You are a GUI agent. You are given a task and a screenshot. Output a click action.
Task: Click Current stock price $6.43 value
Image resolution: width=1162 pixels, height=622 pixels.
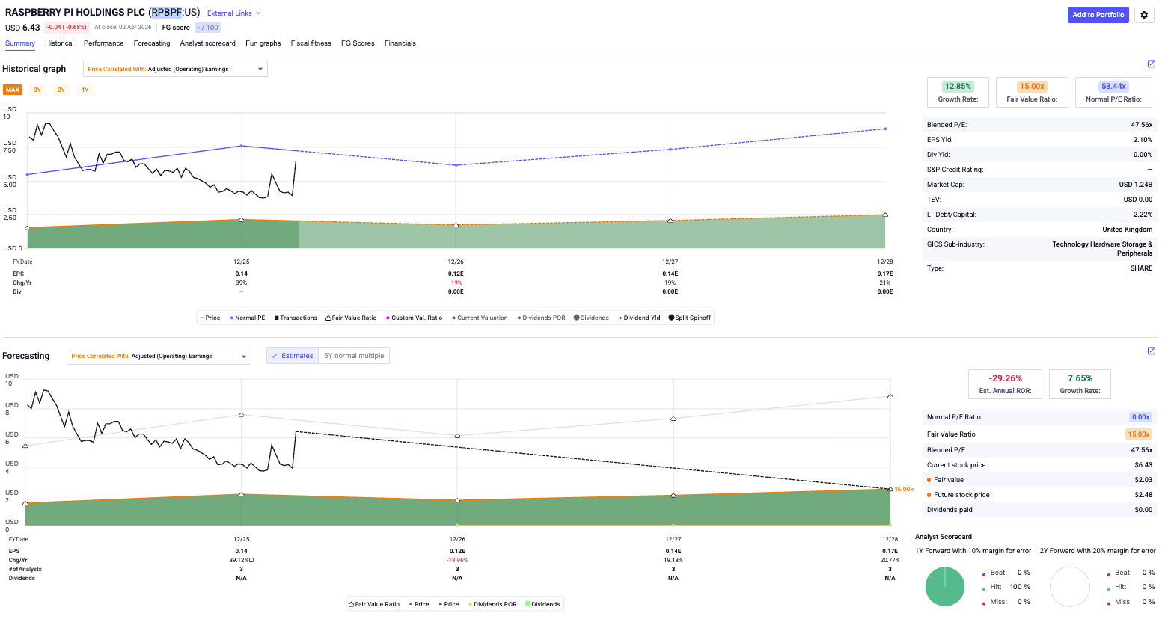point(1143,465)
